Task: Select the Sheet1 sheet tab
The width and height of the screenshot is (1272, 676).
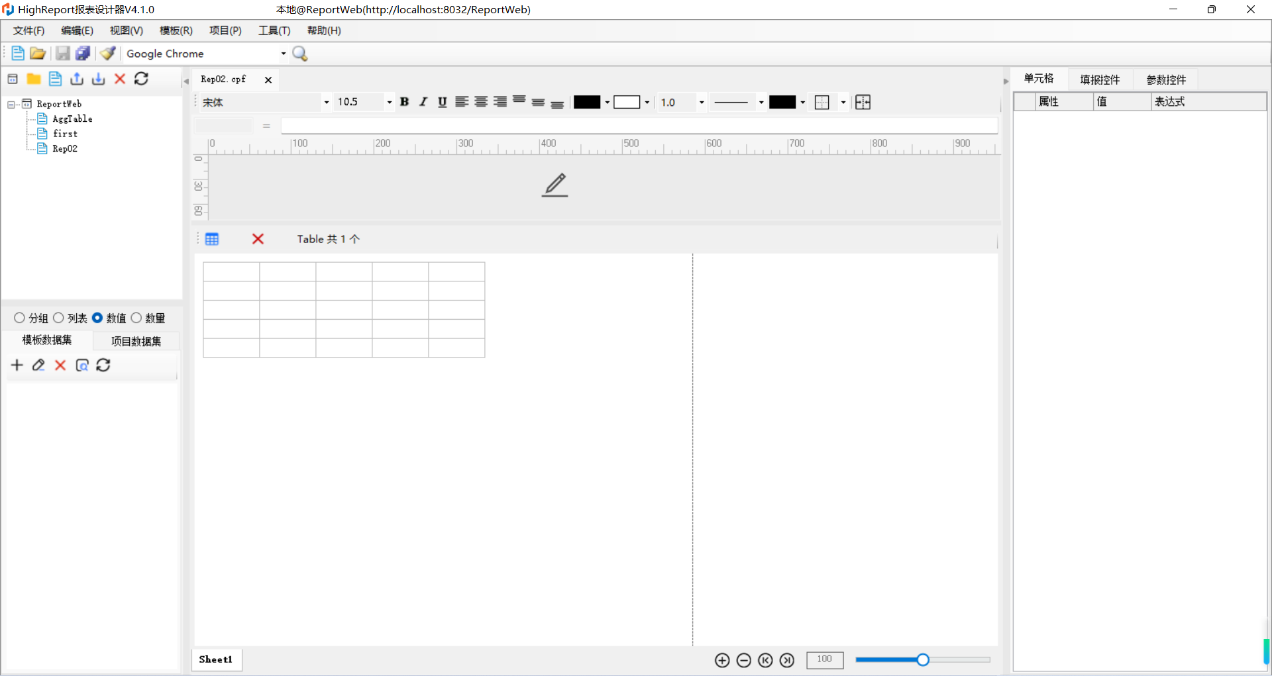Action: (x=216, y=659)
